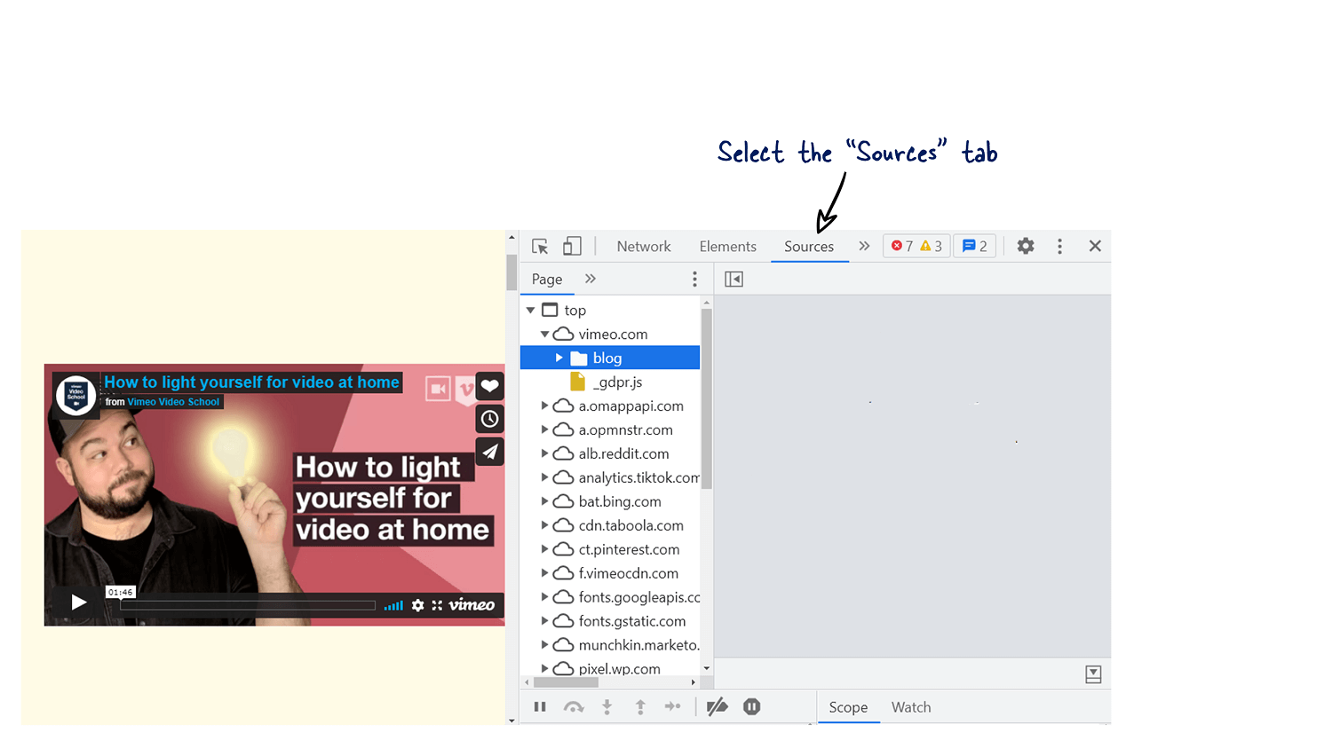Toggle pause on exceptions

(x=752, y=707)
